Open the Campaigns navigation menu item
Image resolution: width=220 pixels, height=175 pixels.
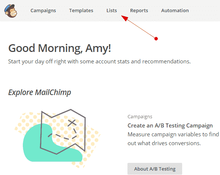43,11
